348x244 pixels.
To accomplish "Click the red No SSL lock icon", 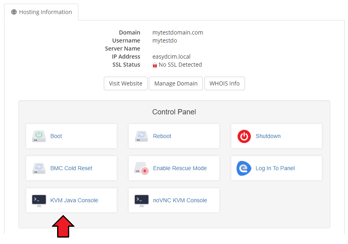I will 155,65.
